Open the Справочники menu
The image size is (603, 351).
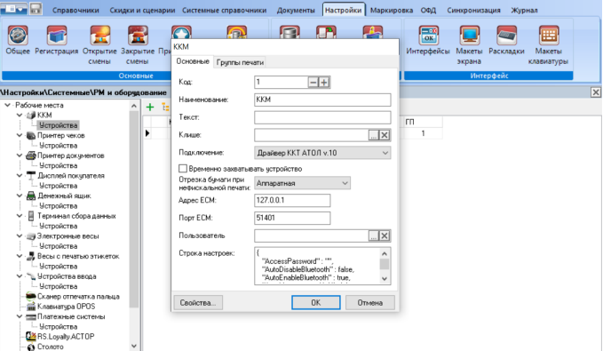pyautogui.click(x=75, y=11)
